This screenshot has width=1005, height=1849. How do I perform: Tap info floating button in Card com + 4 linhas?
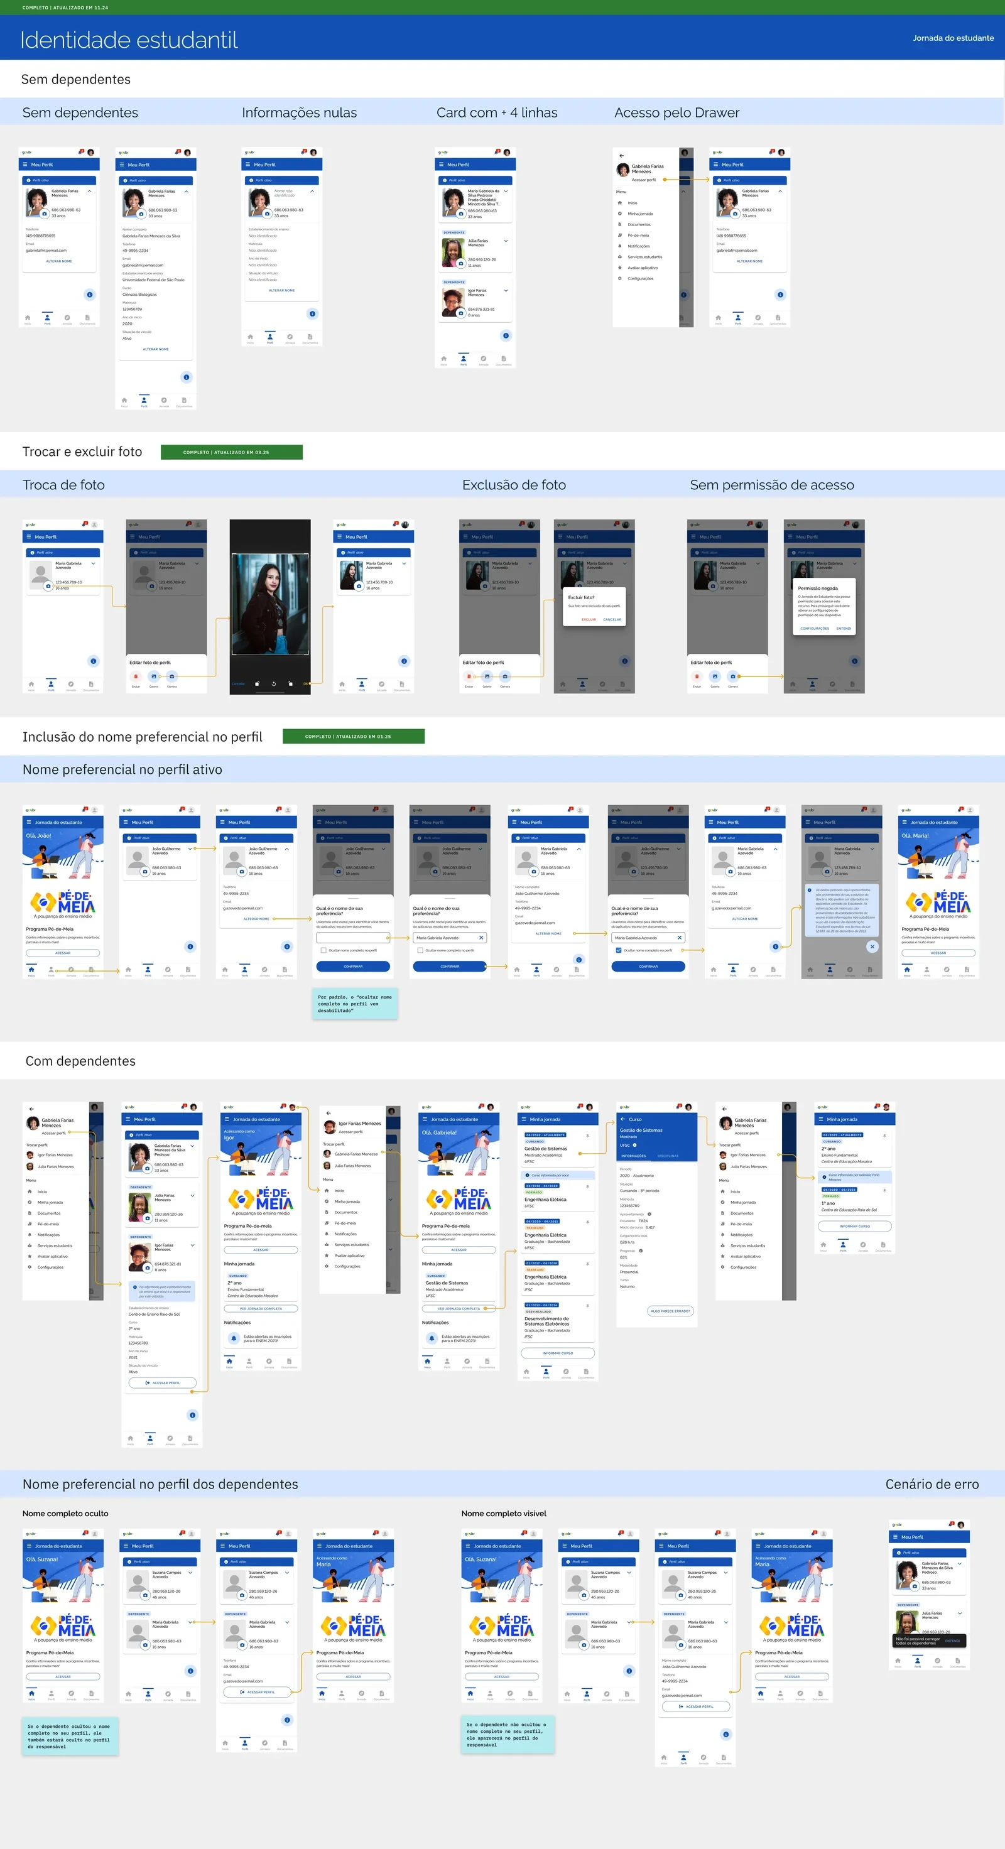click(x=506, y=335)
